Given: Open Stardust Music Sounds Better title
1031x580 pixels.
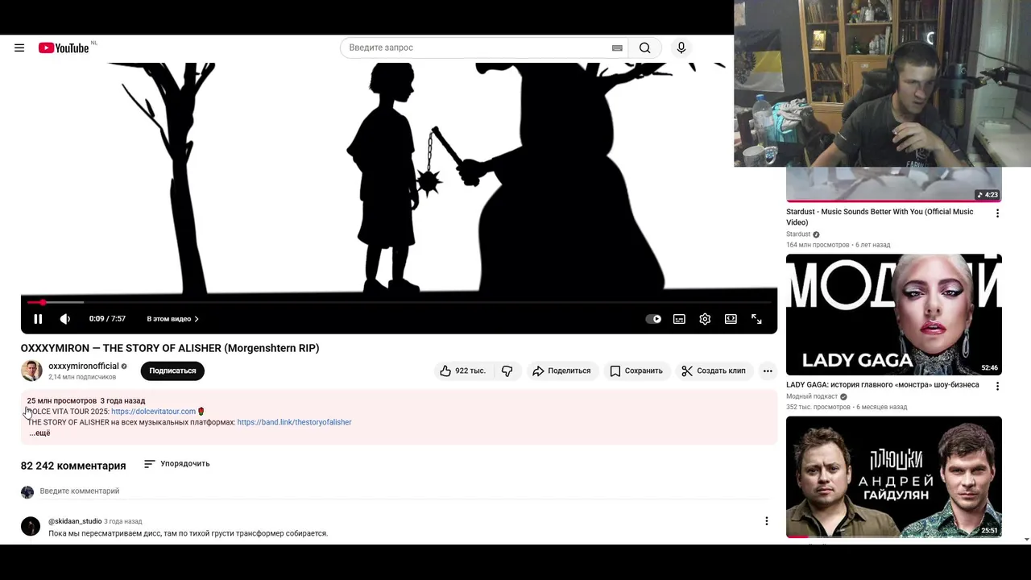Looking at the screenshot, I should 880,217.
